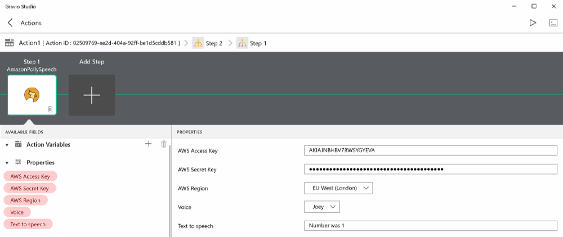Click the Action1 table icon in breadcrumb

[10, 43]
